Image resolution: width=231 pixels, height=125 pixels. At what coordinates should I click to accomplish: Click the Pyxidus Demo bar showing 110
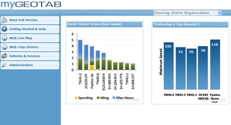pyautogui.click(x=215, y=65)
